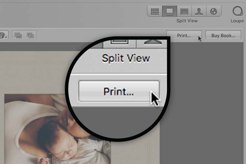Image resolution: width=246 pixels, height=164 pixels.
Task: Activate the Loupe magnifier tool
Action: pyautogui.click(x=237, y=11)
